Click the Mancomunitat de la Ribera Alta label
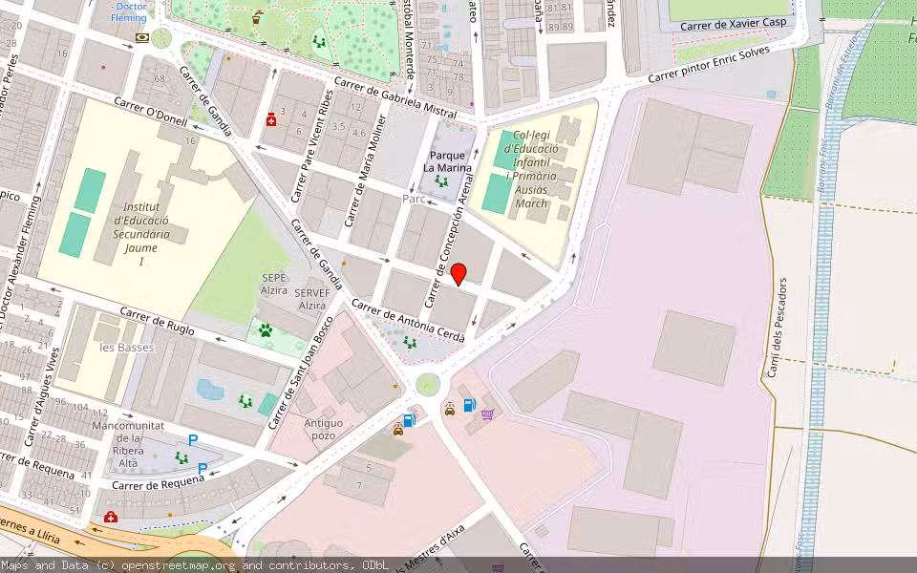This screenshot has width=917, height=573. 128,444
